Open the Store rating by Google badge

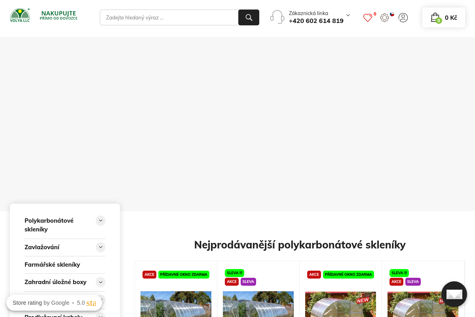click(x=54, y=303)
